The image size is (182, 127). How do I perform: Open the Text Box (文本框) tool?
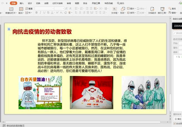pyautogui.click(x=115, y=9)
